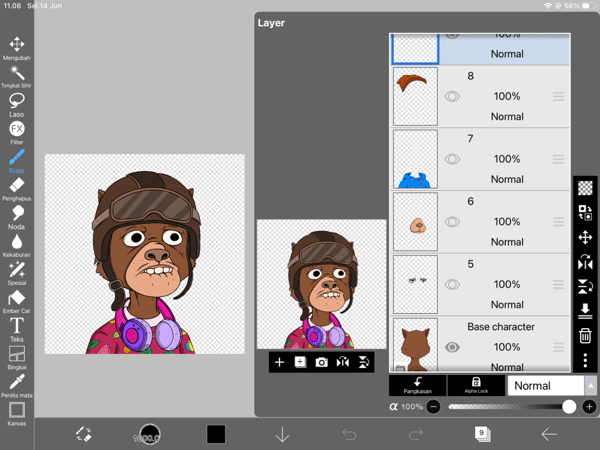Click the layer preview image
The height and width of the screenshot is (450, 600).
pos(322,284)
